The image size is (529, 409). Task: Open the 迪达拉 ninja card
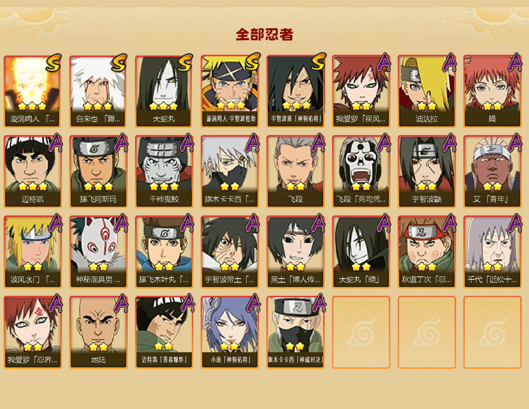(x=426, y=91)
